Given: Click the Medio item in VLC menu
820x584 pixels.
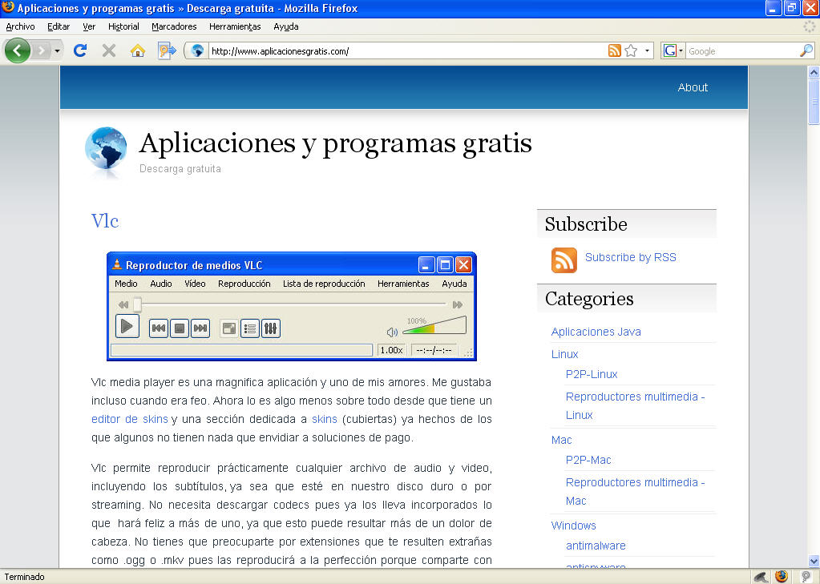Looking at the screenshot, I should 126,284.
